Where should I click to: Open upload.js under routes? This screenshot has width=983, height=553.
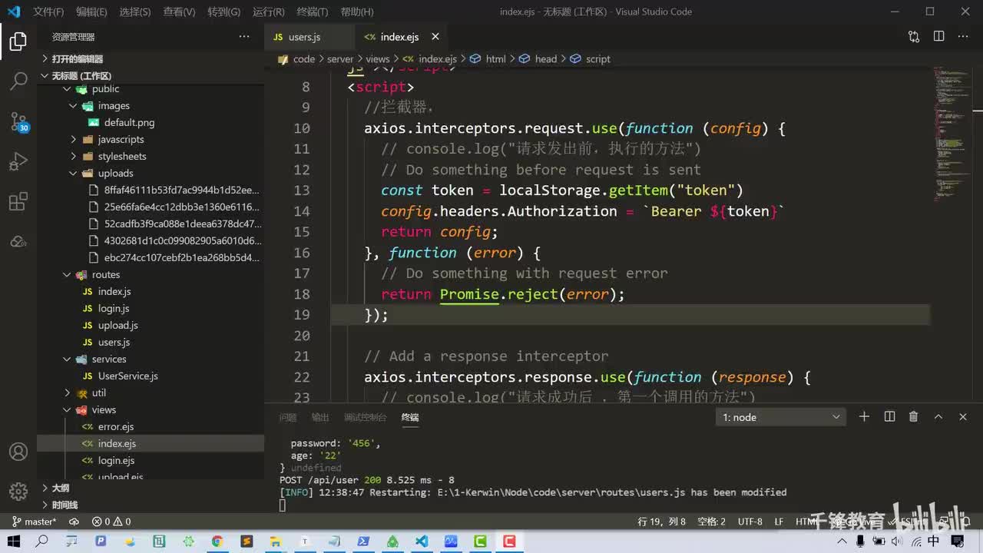(x=117, y=326)
